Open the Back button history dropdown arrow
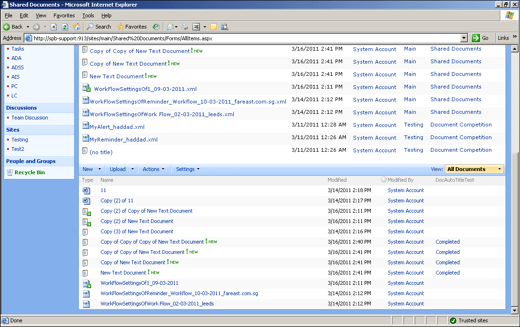This screenshot has width=520, height=327. (28, 27)
